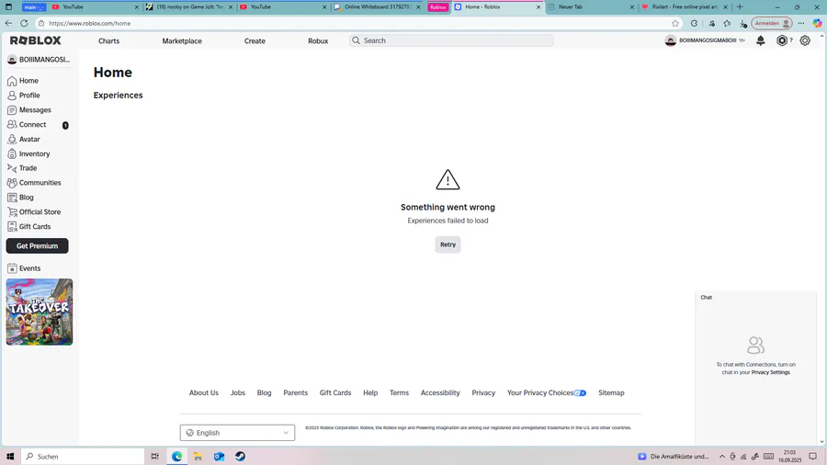827x465 pixels.
Task: Open the About Us footer link
Action: [x=204, y=392]
